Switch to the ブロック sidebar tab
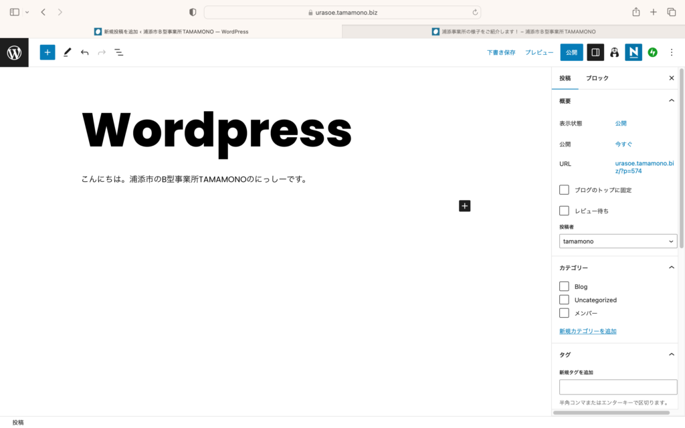 597,78
